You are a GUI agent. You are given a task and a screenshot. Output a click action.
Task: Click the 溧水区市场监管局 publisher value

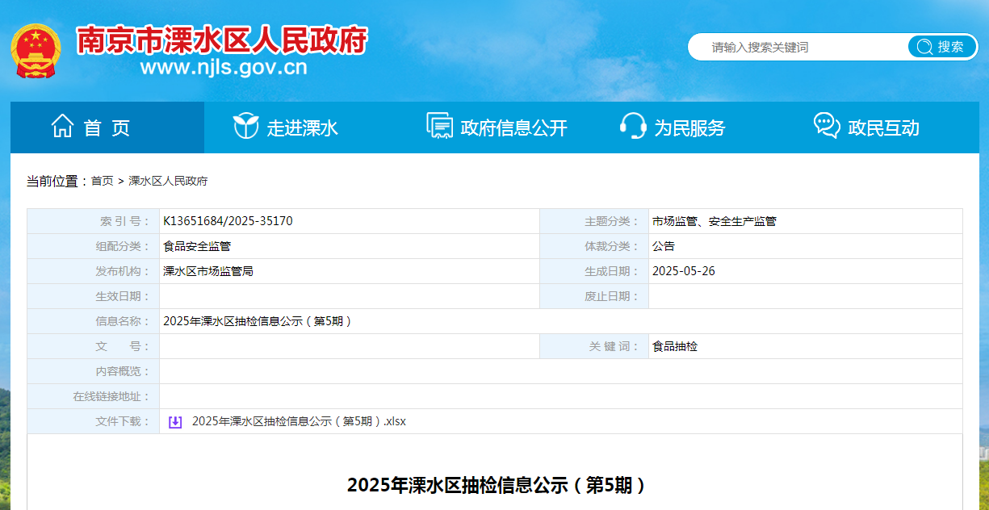tap(208, 271)
